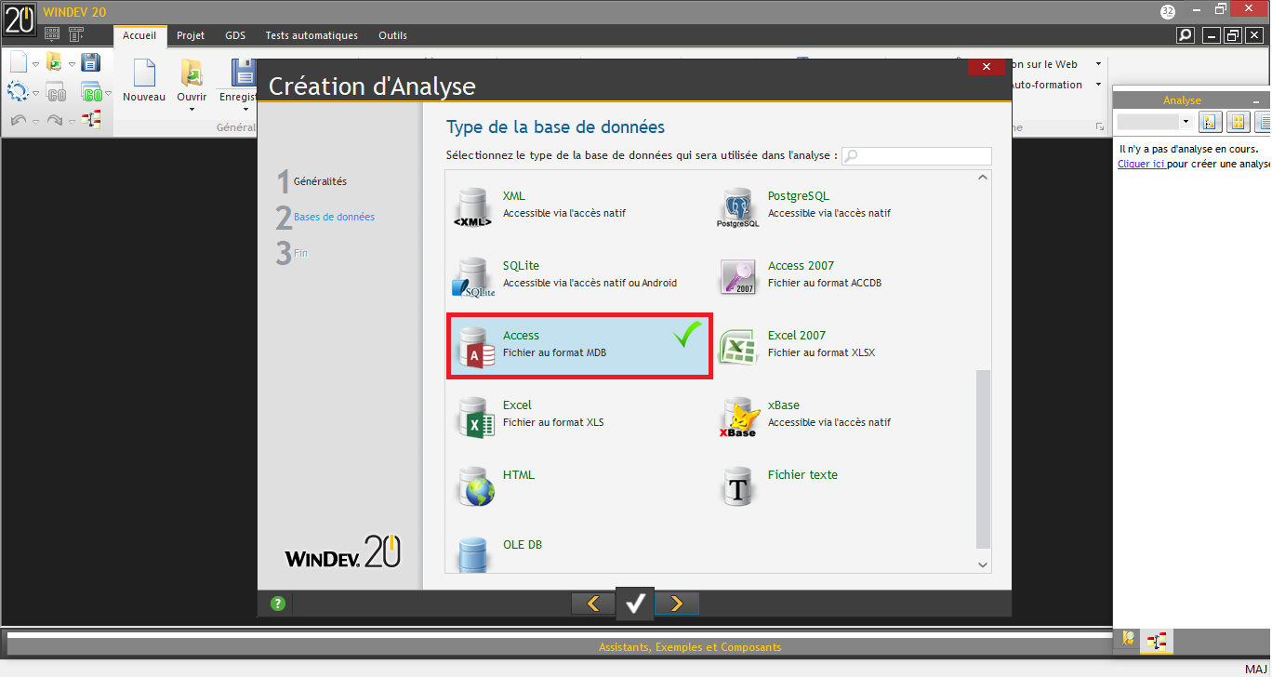1272x677 pixels.
Task: Open the Analyse pane combo box
Action: tap(1154, 122)
